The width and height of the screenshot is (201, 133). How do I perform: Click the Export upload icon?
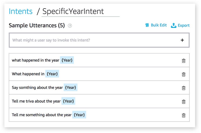coord(174,25)
